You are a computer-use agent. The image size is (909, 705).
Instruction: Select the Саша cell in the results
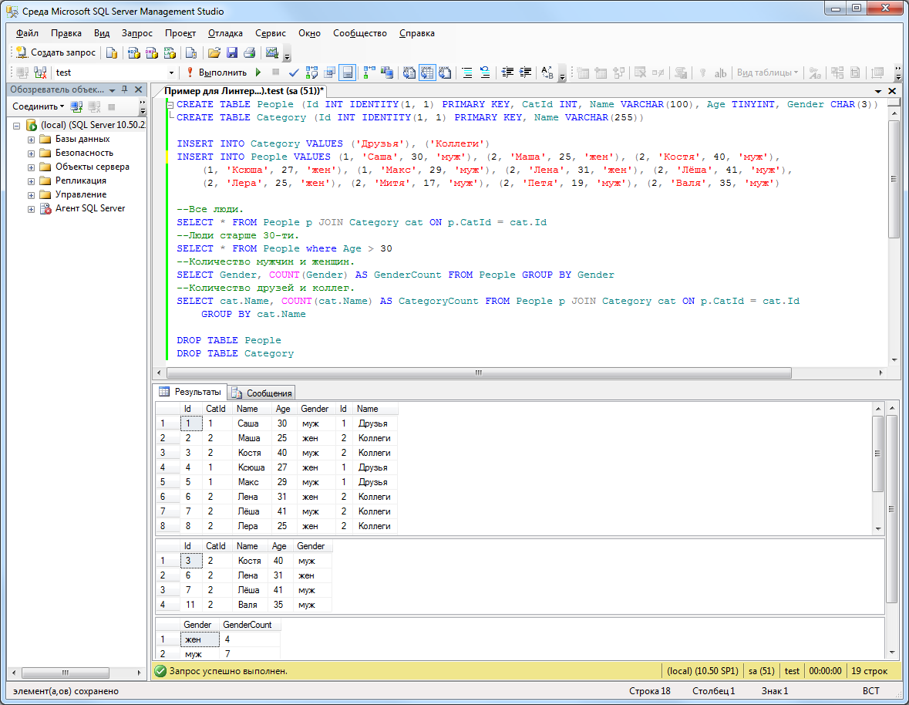pos(247,423)
